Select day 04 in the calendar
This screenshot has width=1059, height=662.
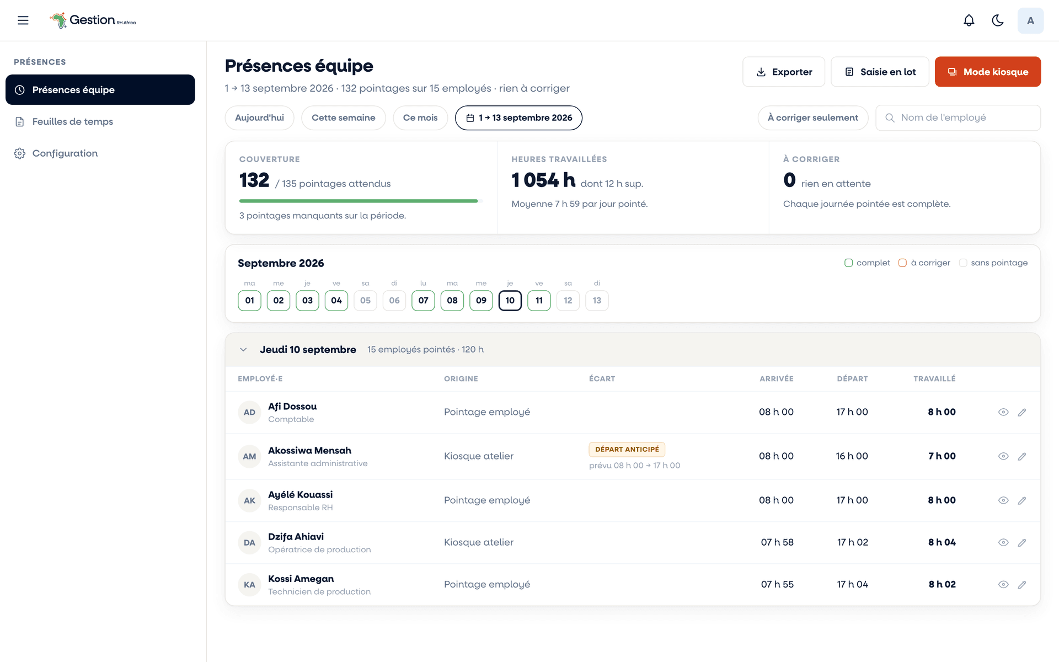coord(336,301)
